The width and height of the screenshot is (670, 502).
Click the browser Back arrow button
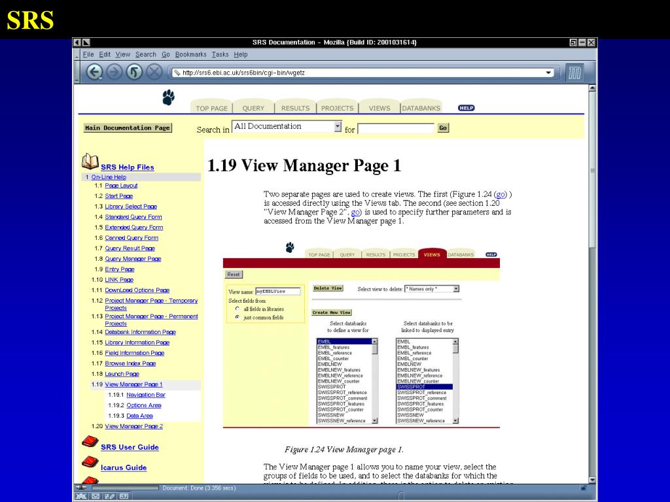(94, 72)
